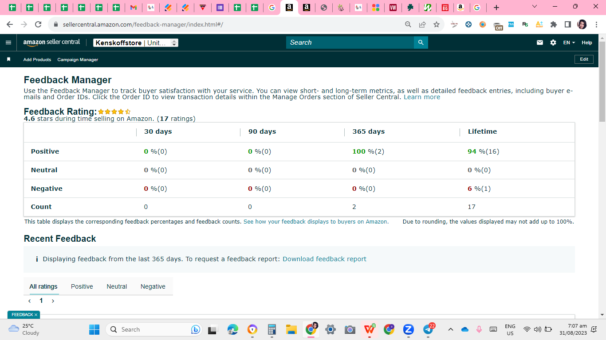Click the "Feedback Manager" page heading

(67, 80)
